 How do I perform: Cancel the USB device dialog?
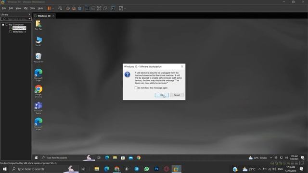(177, 95)
